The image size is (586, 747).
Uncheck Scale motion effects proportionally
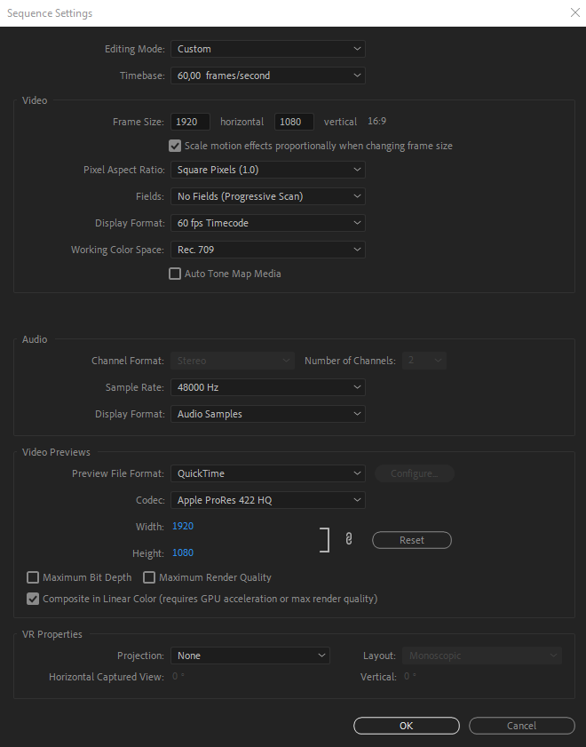click(175, 145)
